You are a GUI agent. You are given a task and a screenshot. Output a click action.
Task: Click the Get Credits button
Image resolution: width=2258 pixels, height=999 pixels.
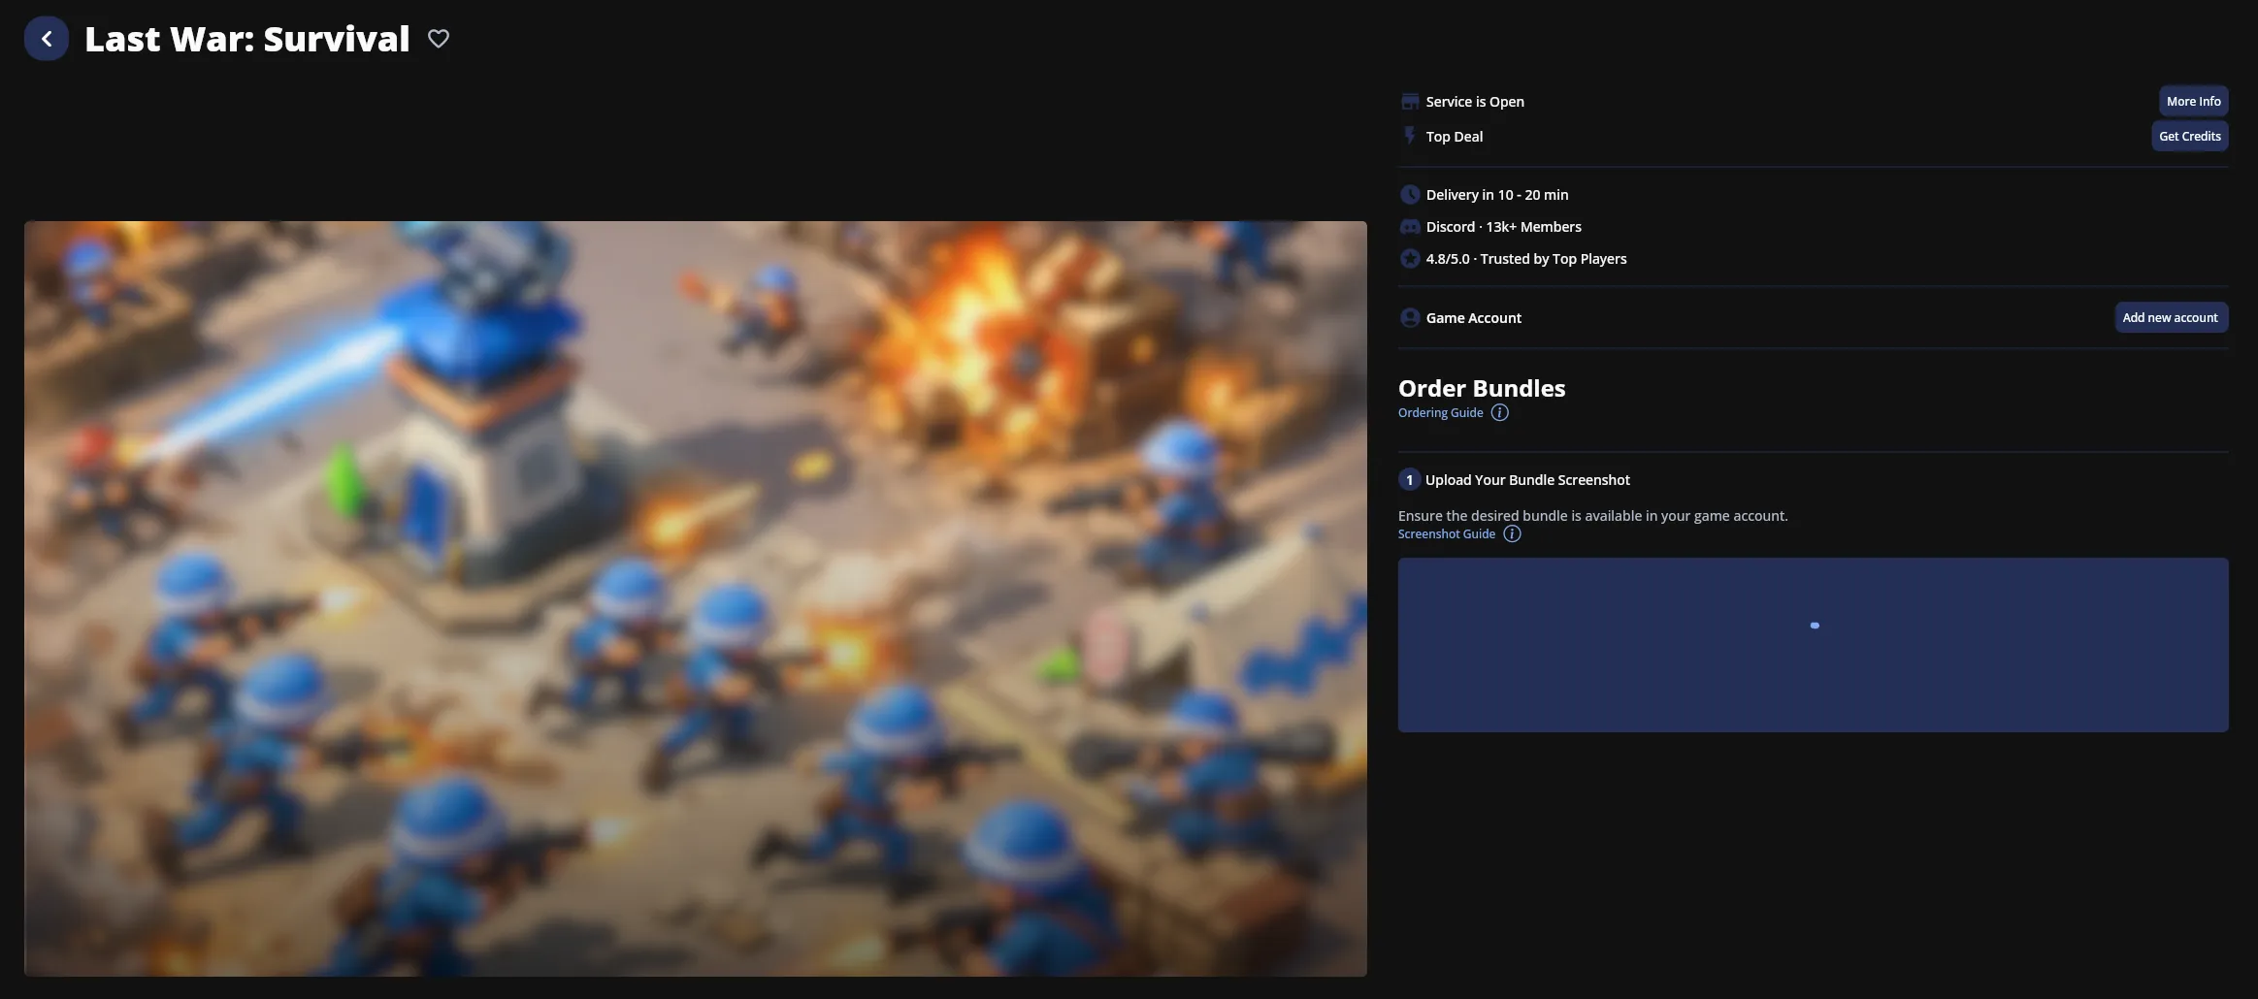(2189, 137)
